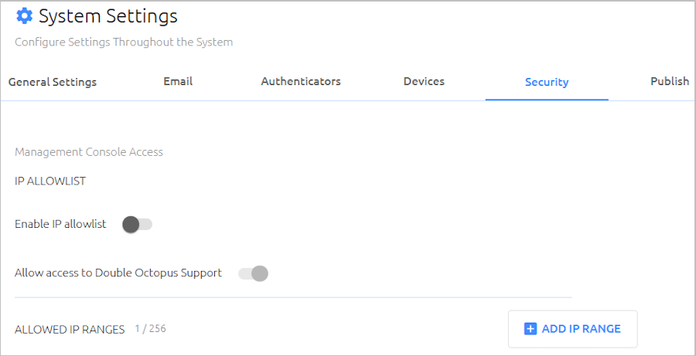Select the Devices tab
This screenshot has width=696, height=356.
point(424,82)
